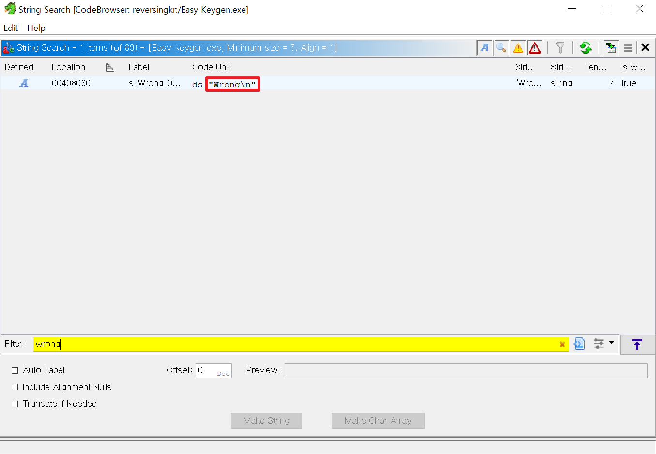Image resolution: width=656 pixels, height=454 pixels.
Task: Click the Preview text field
Action: [x=466, y=370]
